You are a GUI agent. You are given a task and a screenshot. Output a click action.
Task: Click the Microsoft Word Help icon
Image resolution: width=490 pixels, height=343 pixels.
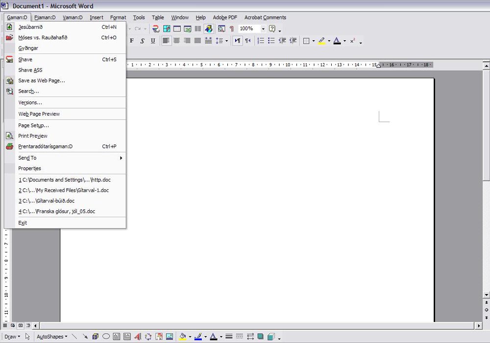coord(272,29)
